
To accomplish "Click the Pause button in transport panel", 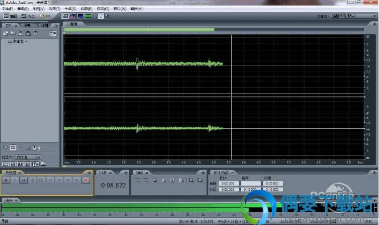I will (x=24, y=180).
